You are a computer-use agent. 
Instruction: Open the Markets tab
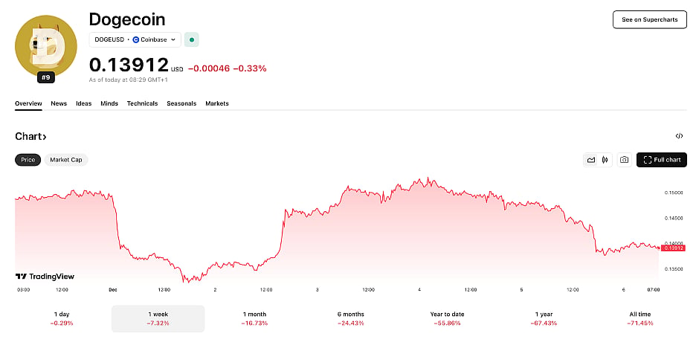pos(216,103)
